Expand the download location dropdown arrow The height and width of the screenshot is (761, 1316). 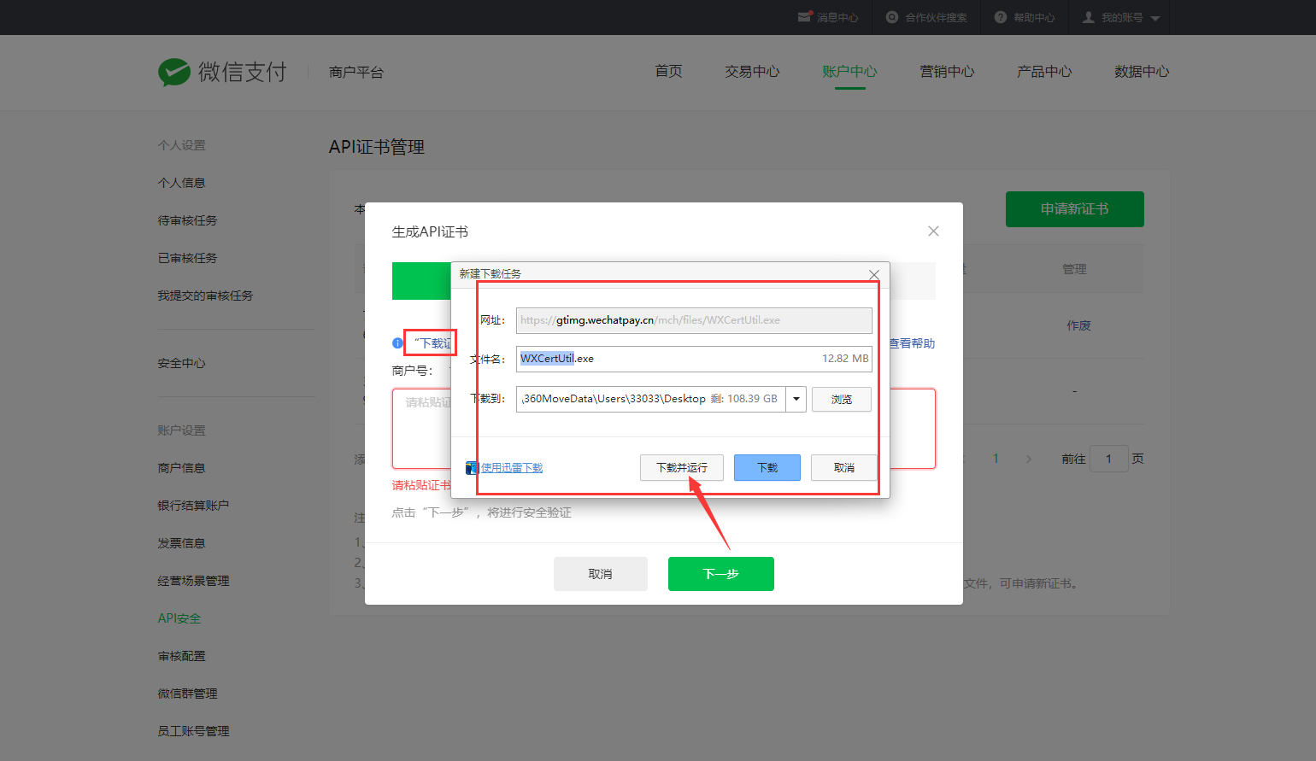point(796,399)
